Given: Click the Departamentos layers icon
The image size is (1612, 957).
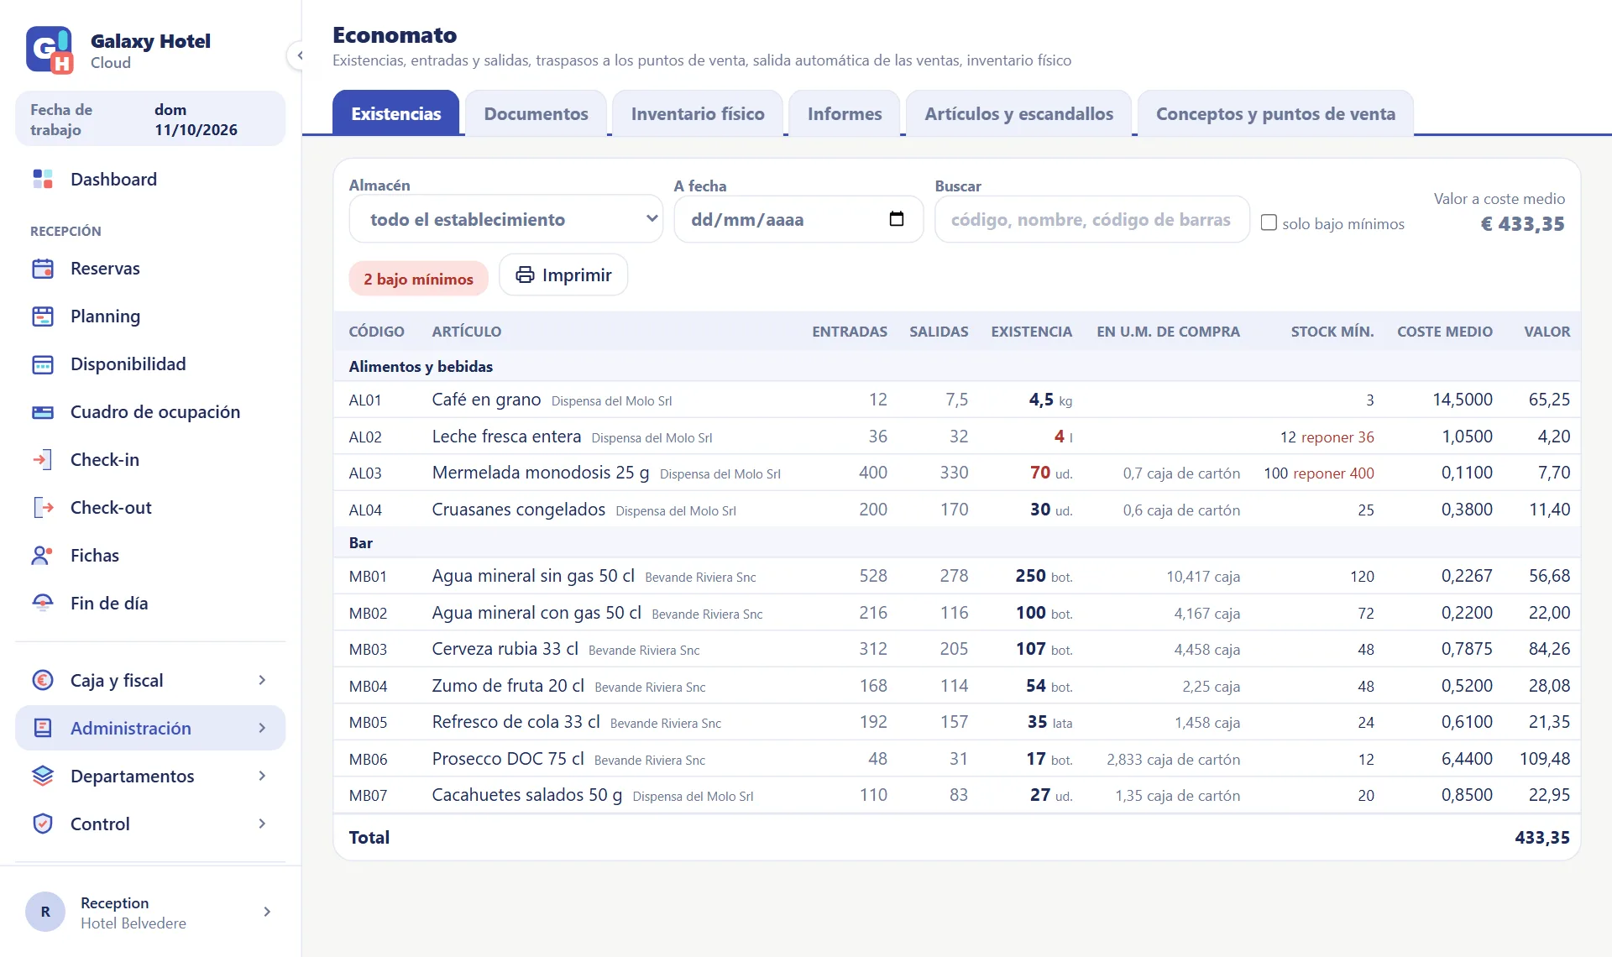Looking at the screenshot, I should [43, 777].
